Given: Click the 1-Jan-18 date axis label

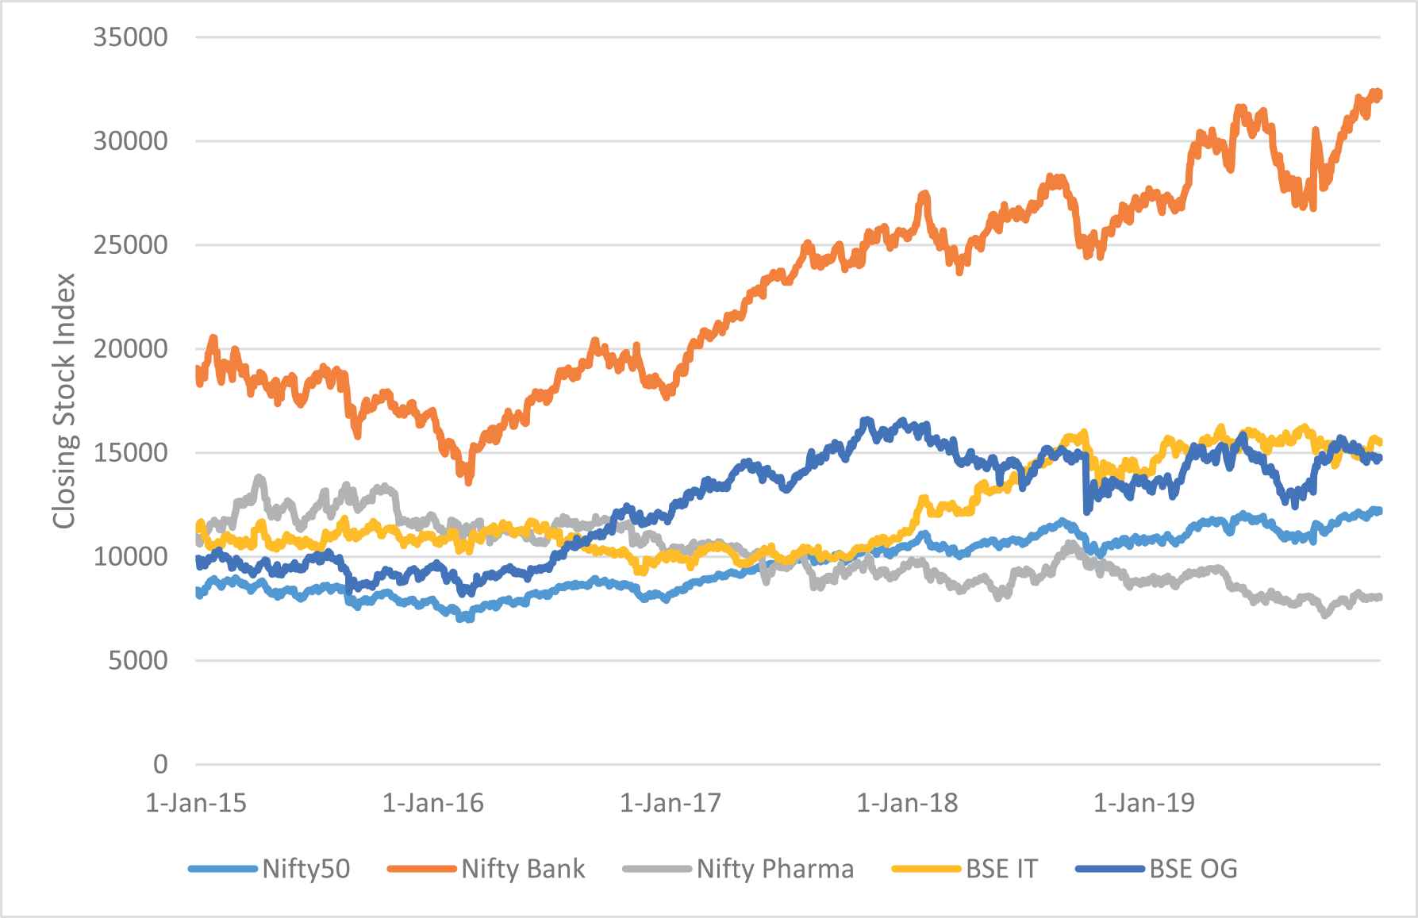Looking at the screenshot, I should click(x=908, y=803).
